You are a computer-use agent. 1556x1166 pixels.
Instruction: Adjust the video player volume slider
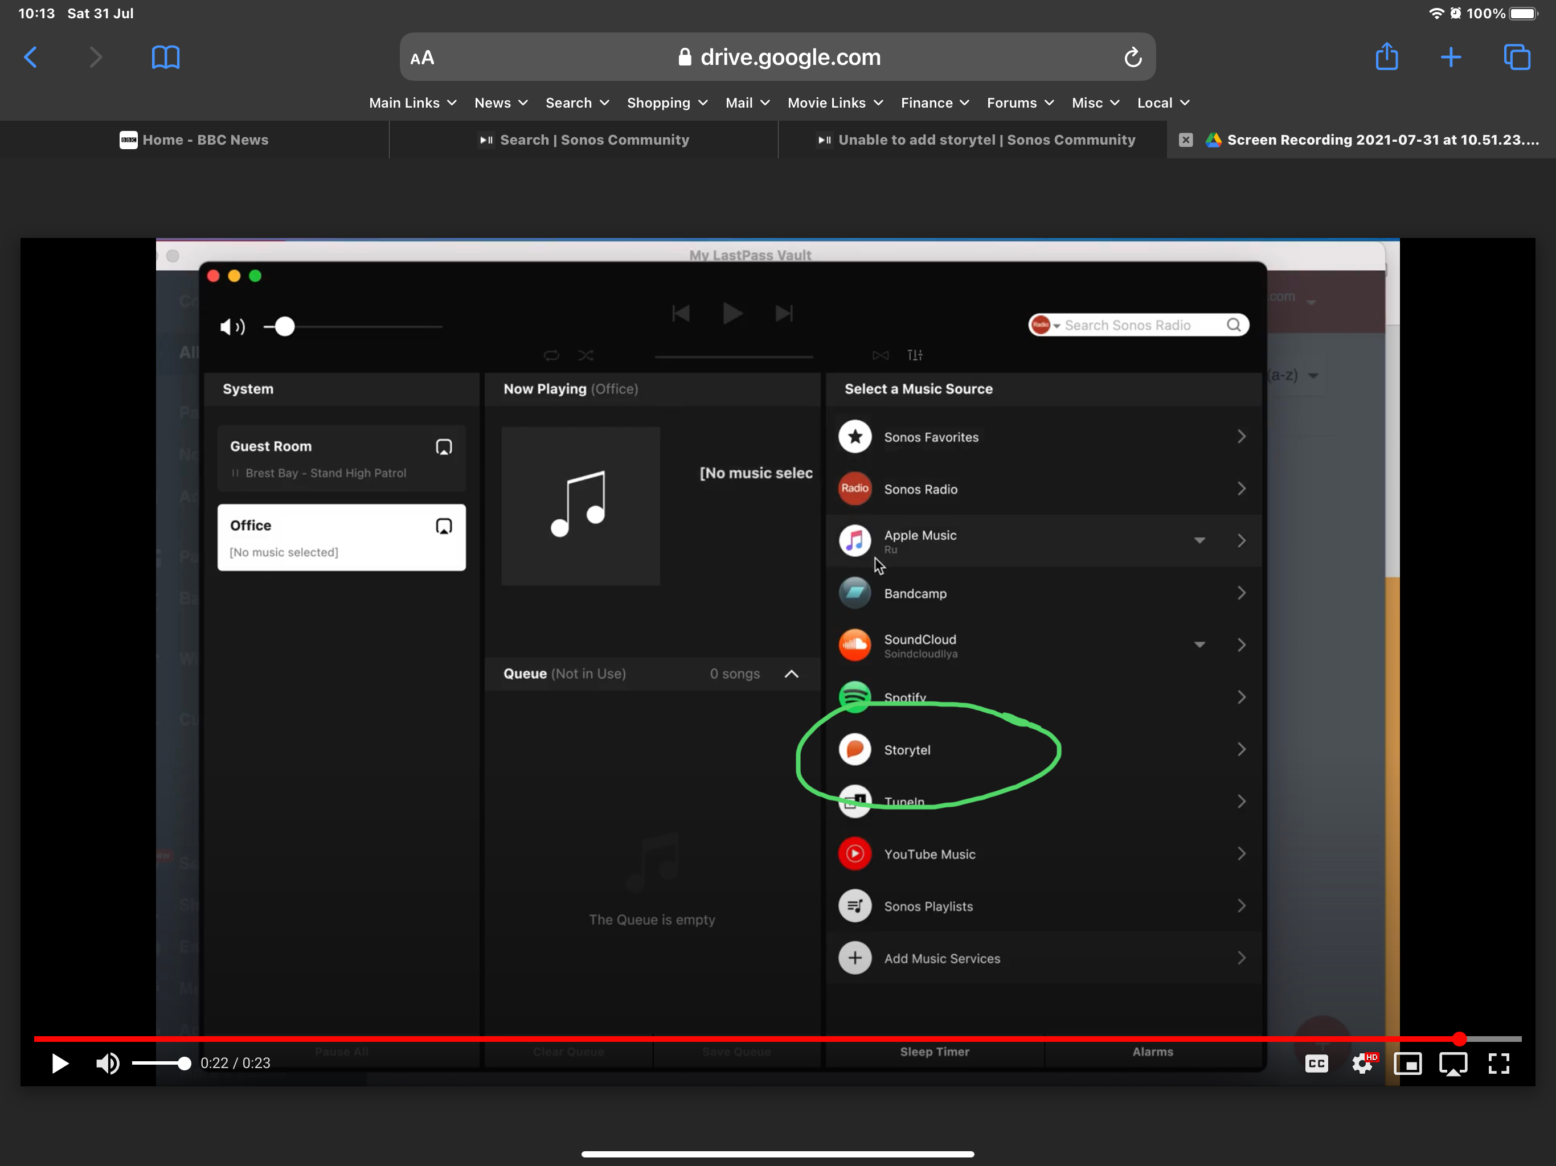coord(161,1064)
